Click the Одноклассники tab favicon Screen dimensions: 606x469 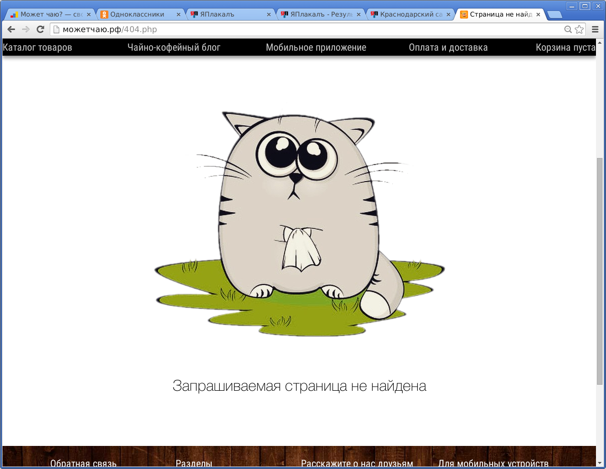pyautogui.click(x=103, y=14)
